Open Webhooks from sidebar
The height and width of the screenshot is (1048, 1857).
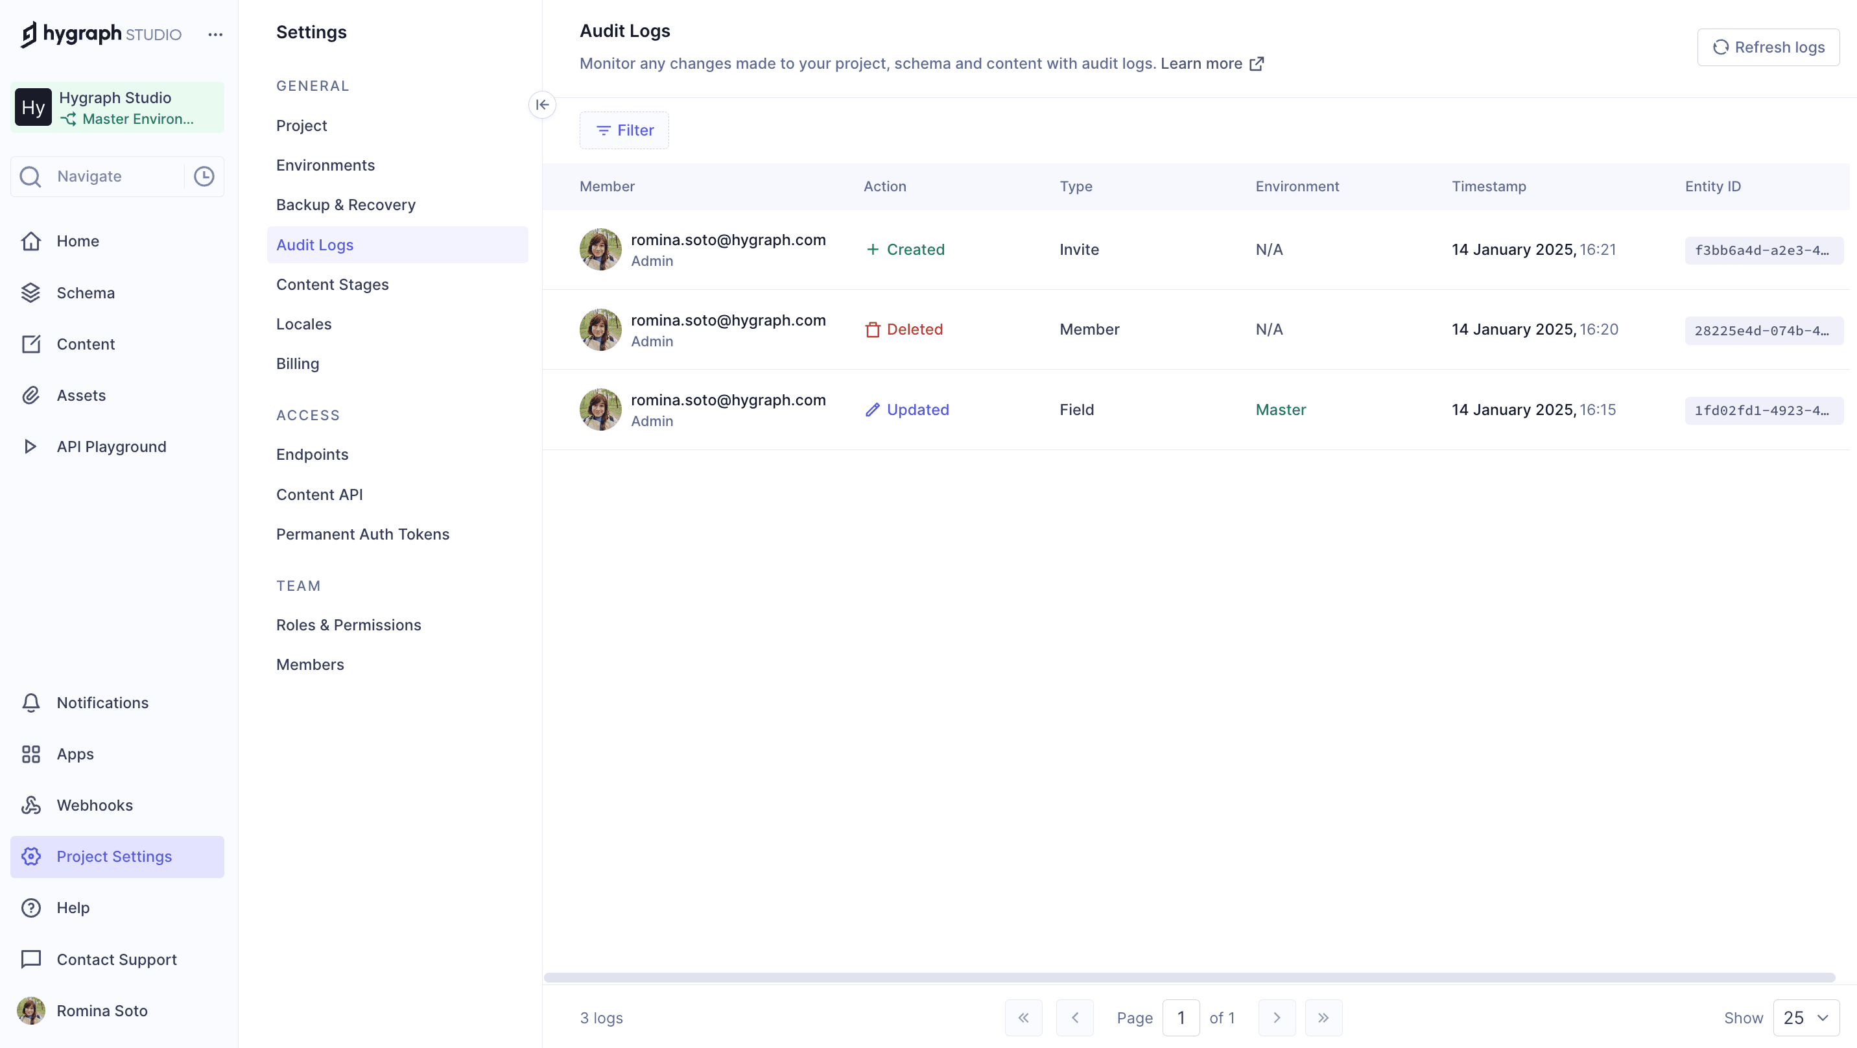[x=94, y=805]
